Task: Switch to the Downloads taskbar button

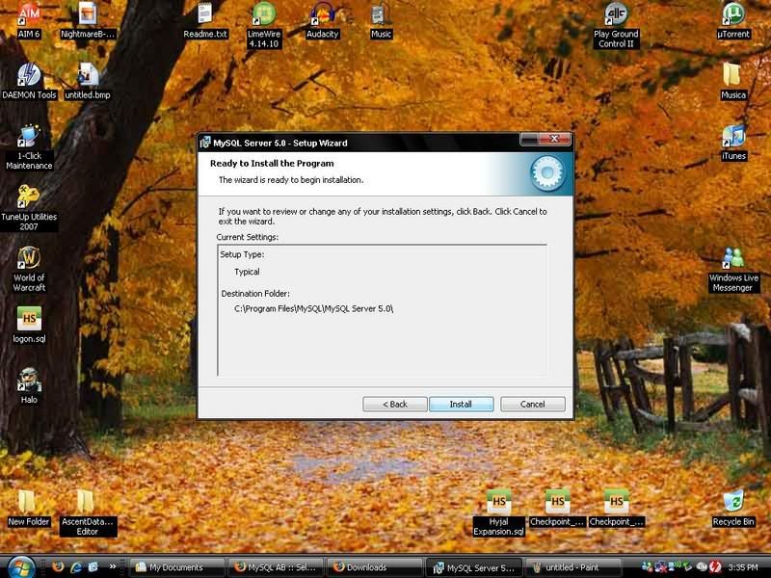Action: (x=375, y=567)
